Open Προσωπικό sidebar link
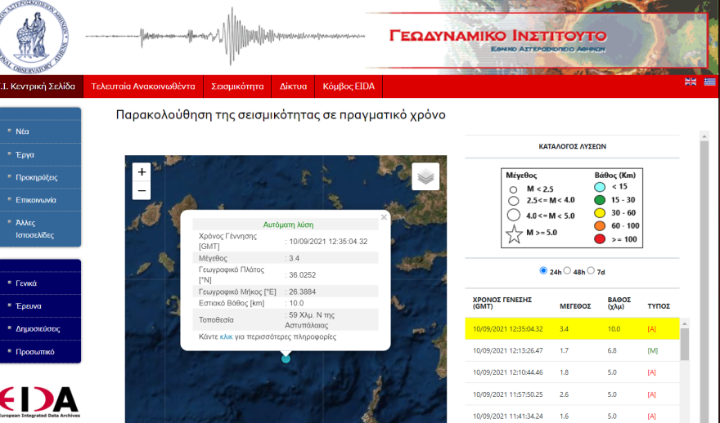720x423 pixels. pyautogui.click(x=35, y=351)
